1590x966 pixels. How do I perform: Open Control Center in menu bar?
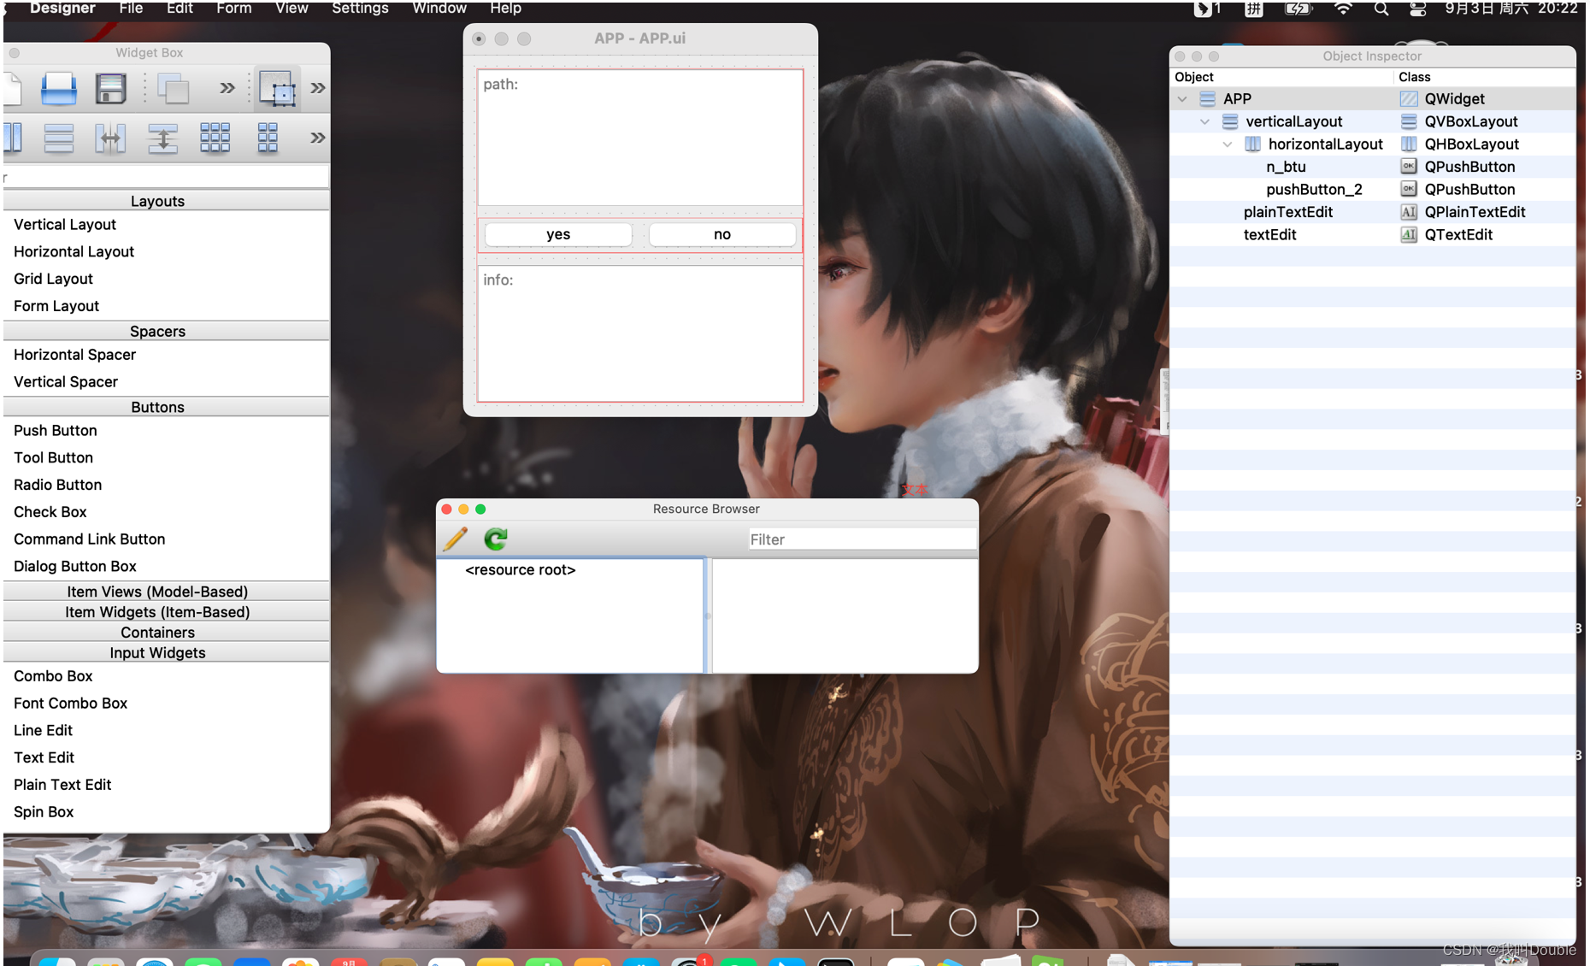pyautogui.click(x=1418, y=9)
